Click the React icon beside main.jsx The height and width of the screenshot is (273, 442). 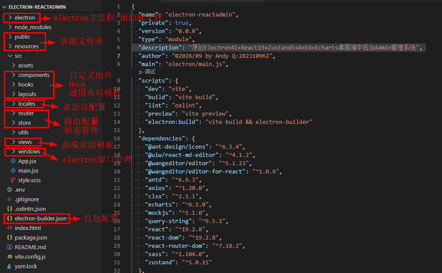click(13, 170)
